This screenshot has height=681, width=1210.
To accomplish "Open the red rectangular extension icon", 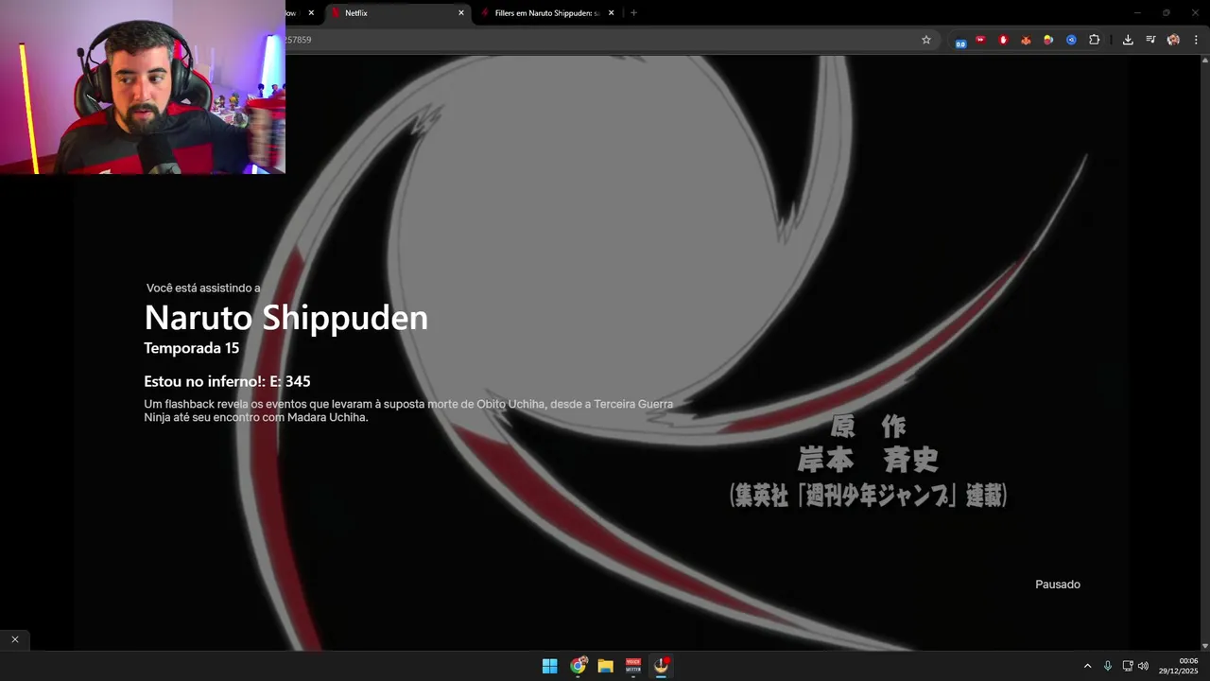I will 980,40.
